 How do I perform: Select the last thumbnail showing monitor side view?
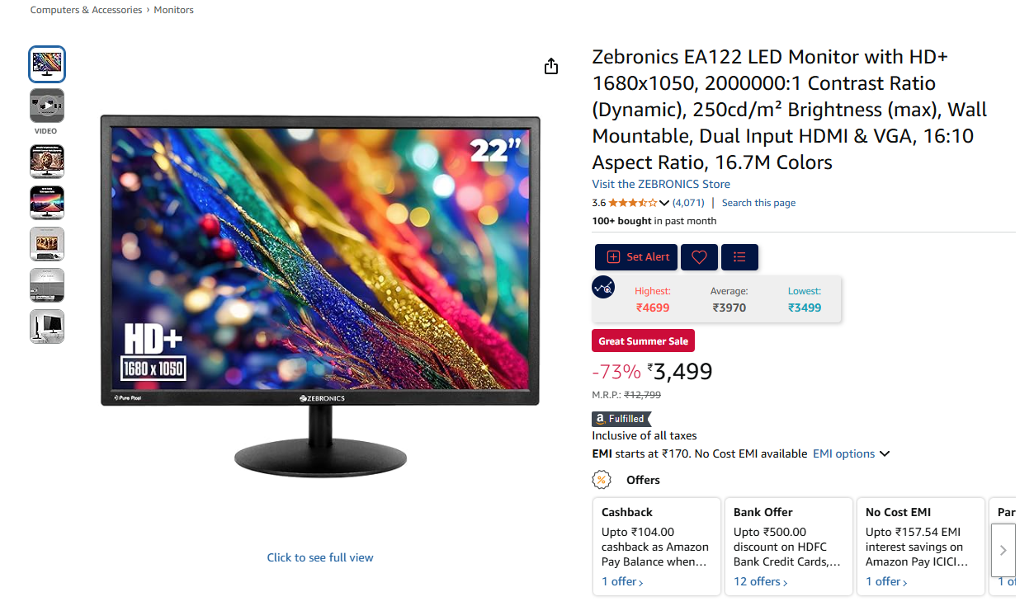pos(47,326)
